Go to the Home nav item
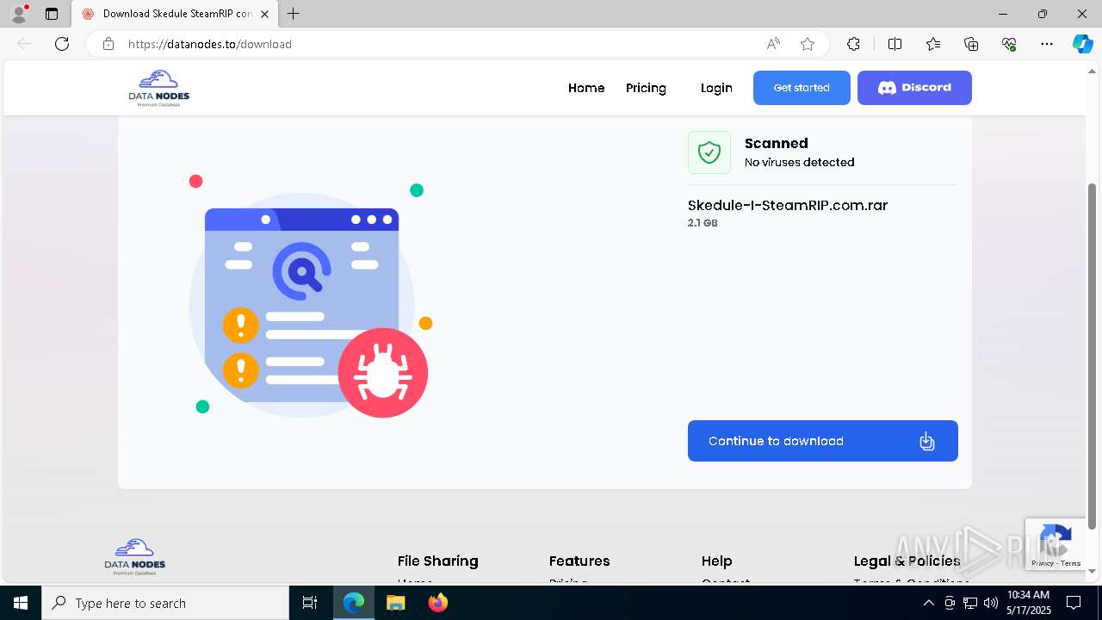Screen dimensions: 1102x620 click(586, 88)
